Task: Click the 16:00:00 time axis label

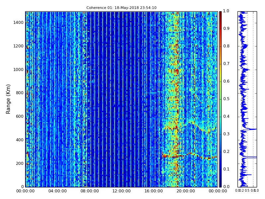Action: point(153,191)
